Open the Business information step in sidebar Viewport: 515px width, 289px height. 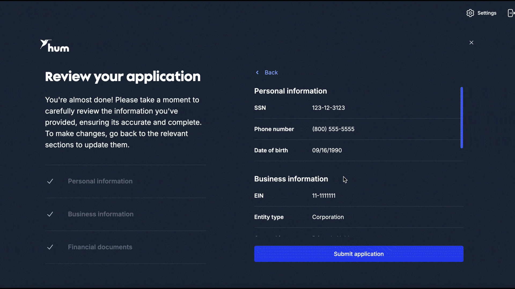coord(101,214)
